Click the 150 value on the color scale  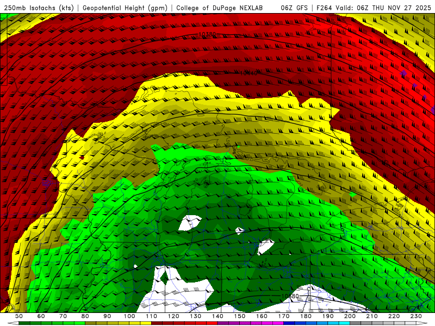240,316
